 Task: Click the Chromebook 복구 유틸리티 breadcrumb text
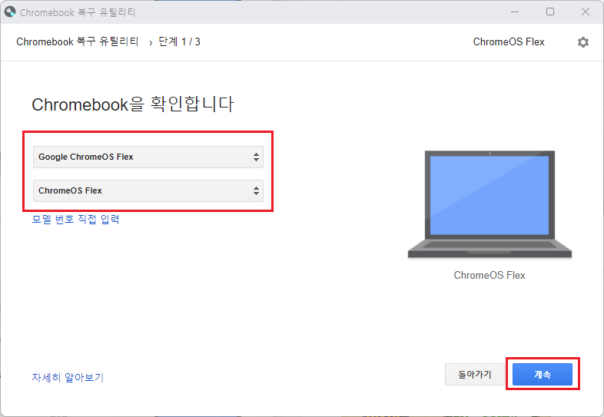pos(78,41)
